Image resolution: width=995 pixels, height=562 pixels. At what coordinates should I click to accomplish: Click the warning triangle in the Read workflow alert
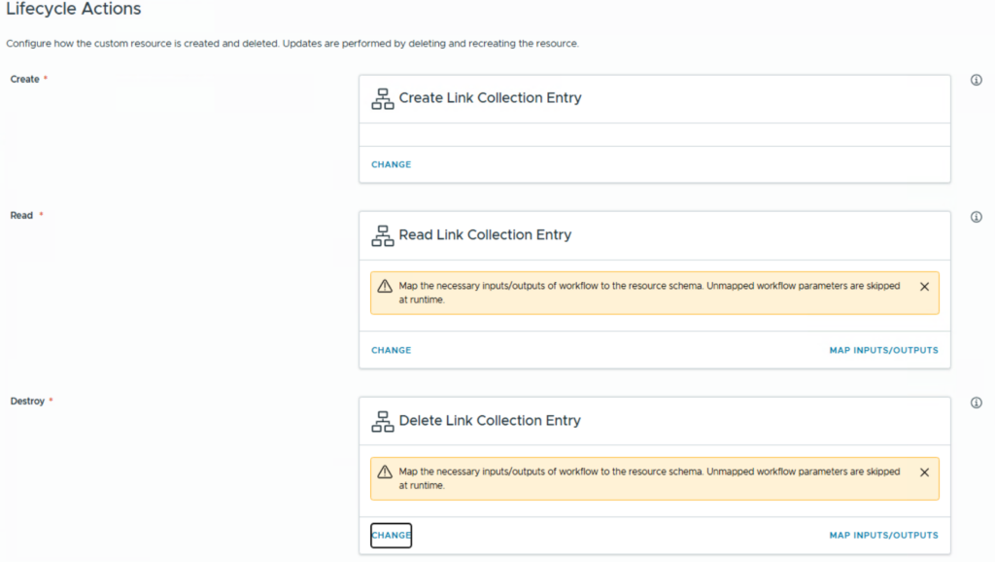(385, 287)
